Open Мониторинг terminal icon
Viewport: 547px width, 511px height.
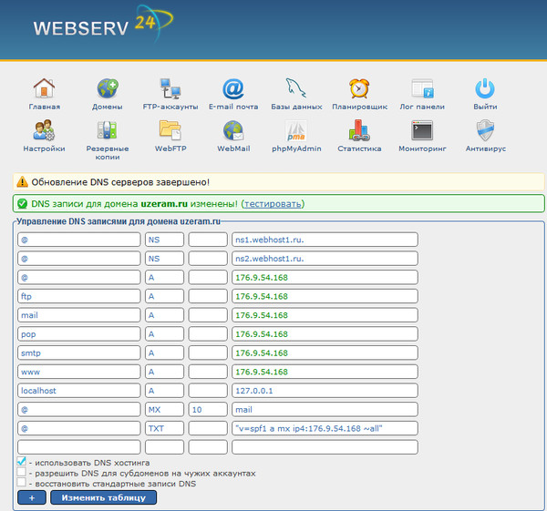[422, 130]
